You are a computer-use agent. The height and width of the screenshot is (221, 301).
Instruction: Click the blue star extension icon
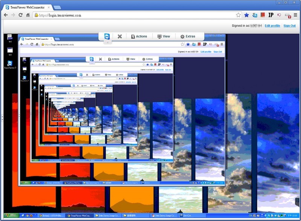tap(246, 15)
